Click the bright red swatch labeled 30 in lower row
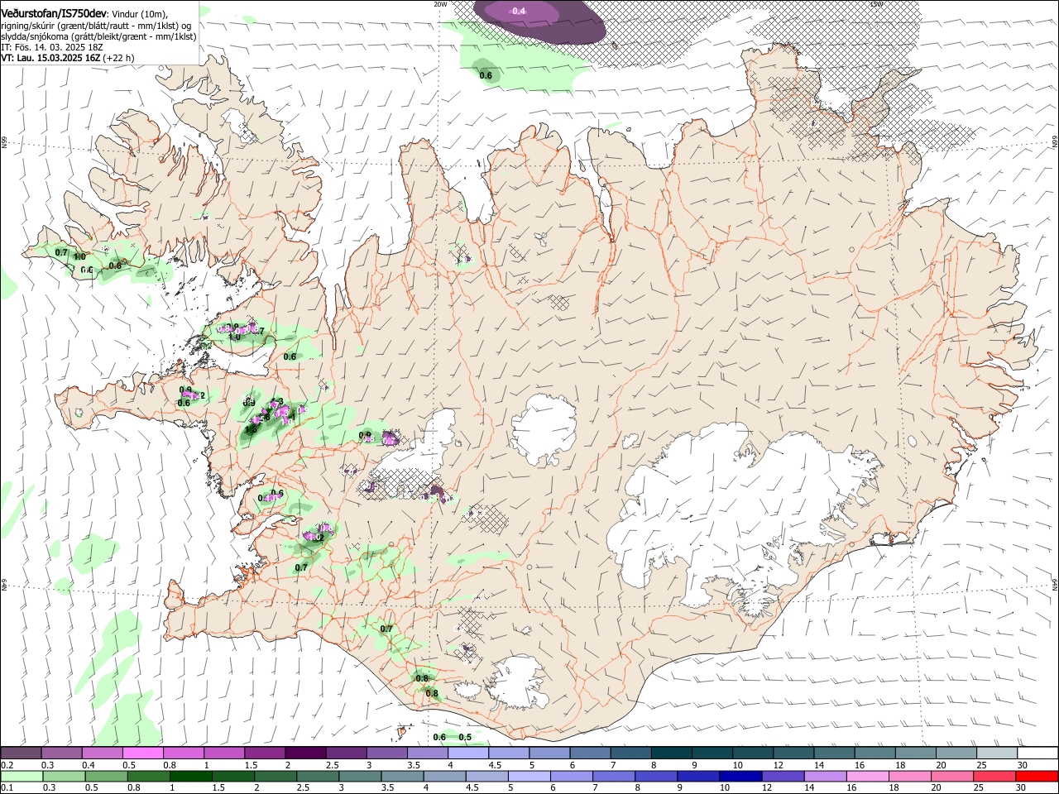The image size is (1059, 794). tap(1037, 776)
